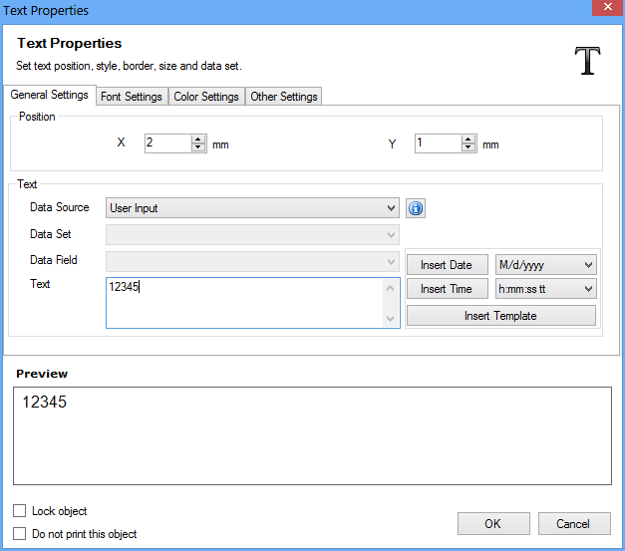Increase X position with up arrow
The height and width of the screenshot is (551, 625).
click(x=198, y=138)
